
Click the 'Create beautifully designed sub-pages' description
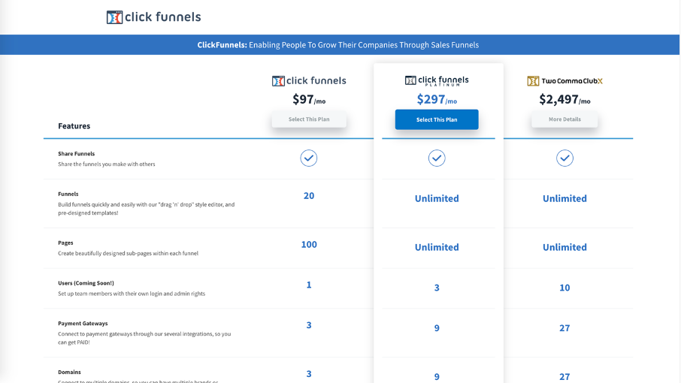pyautogui.click(x=128, y=253)
